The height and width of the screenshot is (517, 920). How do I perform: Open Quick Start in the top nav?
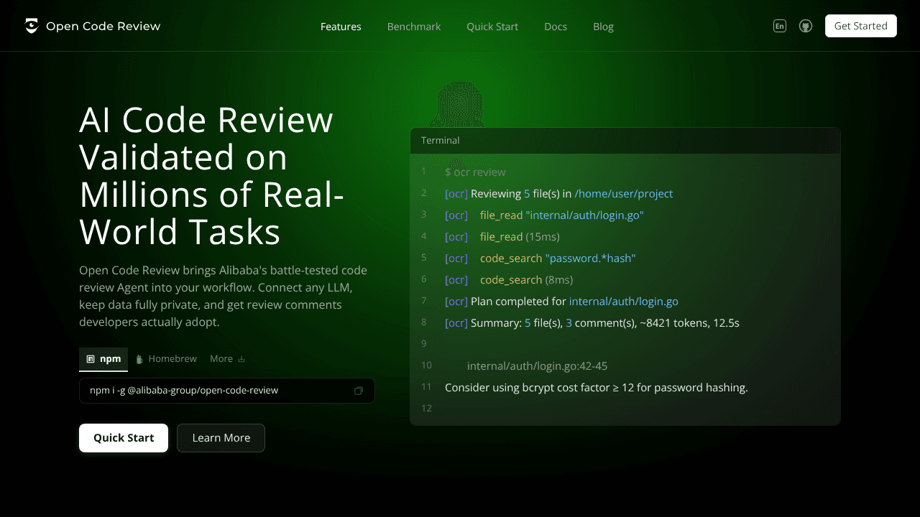coord(492,27)
